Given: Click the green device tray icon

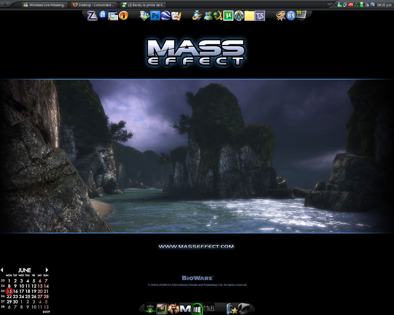Looking at the screenshot, I should [362, 5].
